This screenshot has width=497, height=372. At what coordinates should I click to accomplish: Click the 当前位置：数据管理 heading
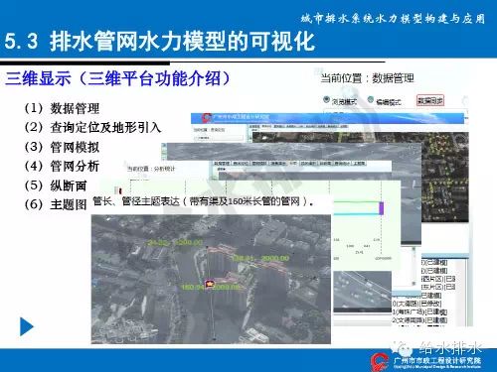(367, 78)
